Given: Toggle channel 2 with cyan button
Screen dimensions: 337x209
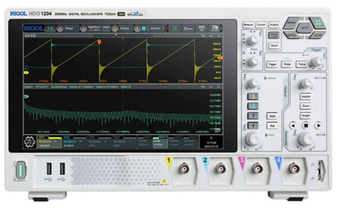Looking at the screenshot, I should click(253, 106).
